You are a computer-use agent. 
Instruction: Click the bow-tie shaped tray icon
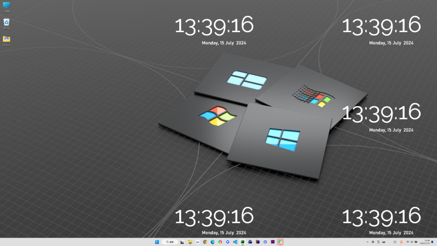tap(384, 242)
